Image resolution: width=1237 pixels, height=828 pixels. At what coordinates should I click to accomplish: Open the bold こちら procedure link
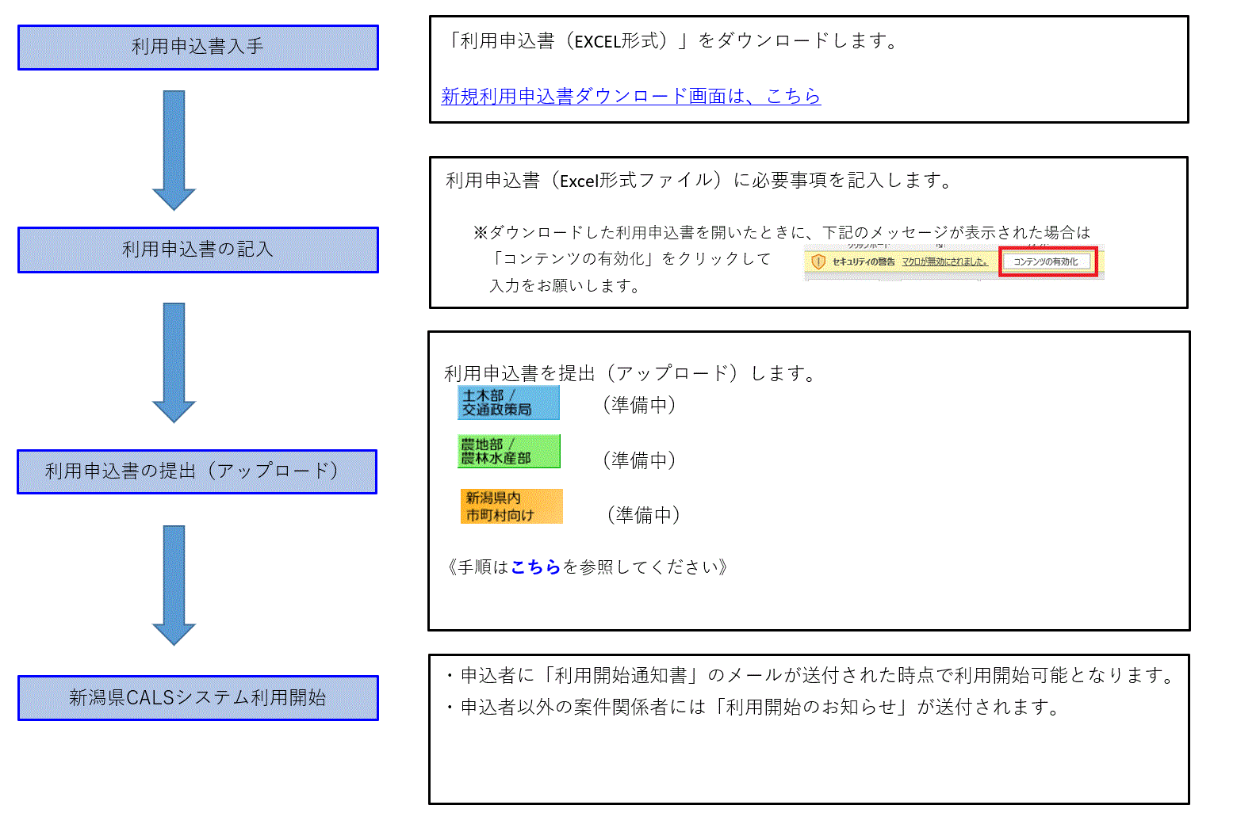(536, 567)
